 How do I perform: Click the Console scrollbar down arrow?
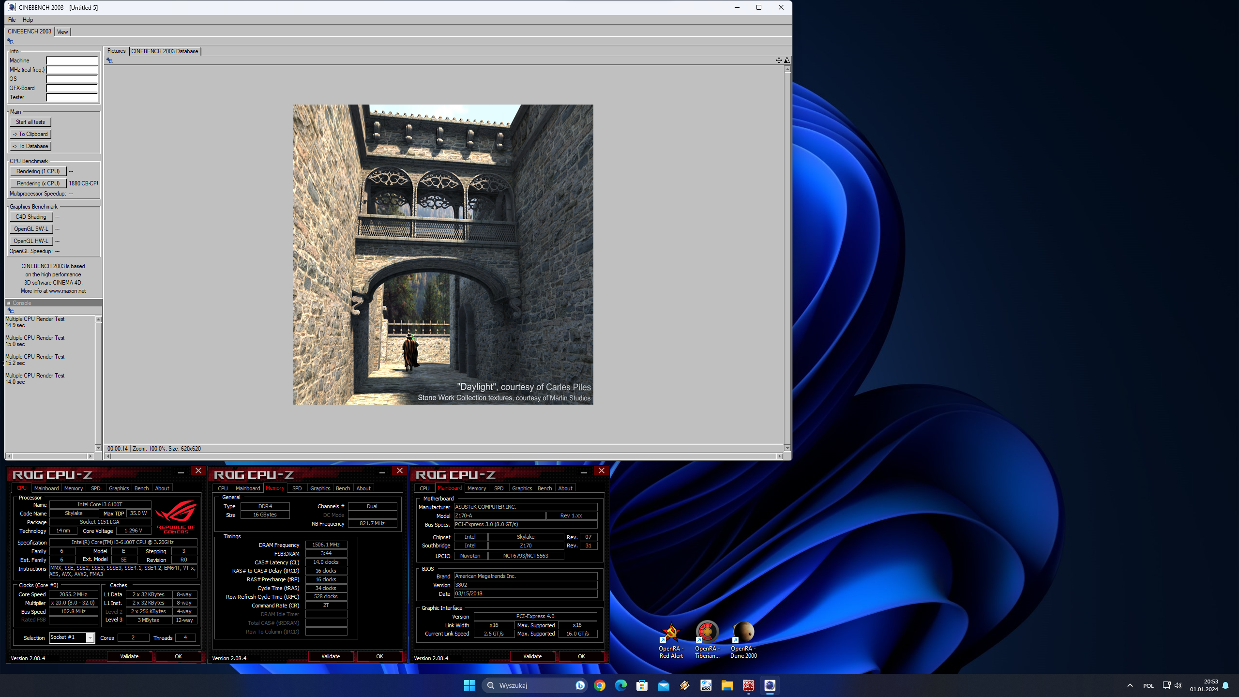click(x=98, y=448)
